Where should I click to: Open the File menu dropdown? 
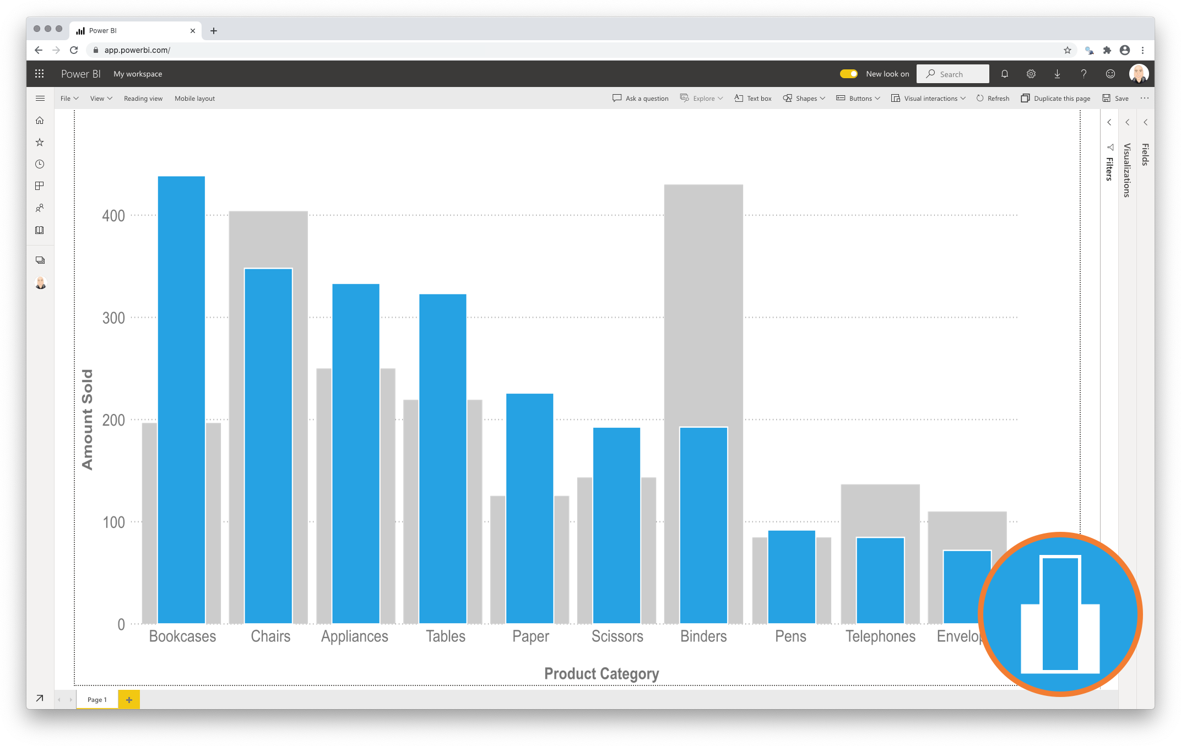(x=68, y=98)
